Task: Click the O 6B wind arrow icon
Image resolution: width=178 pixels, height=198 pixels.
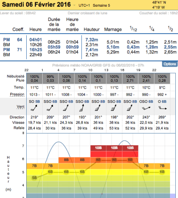Action: click(162, 108)
